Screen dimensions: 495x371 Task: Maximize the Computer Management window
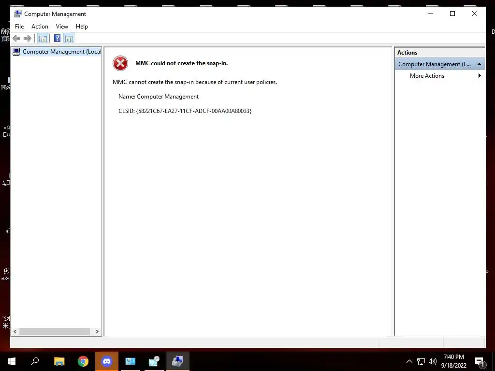click(x=452, y=14)
